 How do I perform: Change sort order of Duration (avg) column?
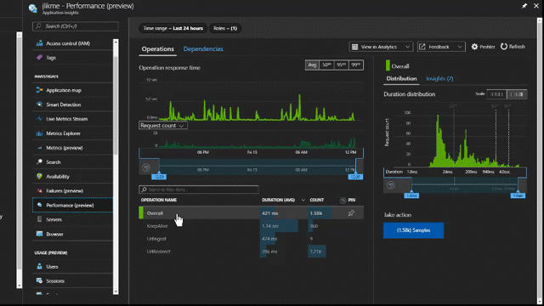(303, 201)
